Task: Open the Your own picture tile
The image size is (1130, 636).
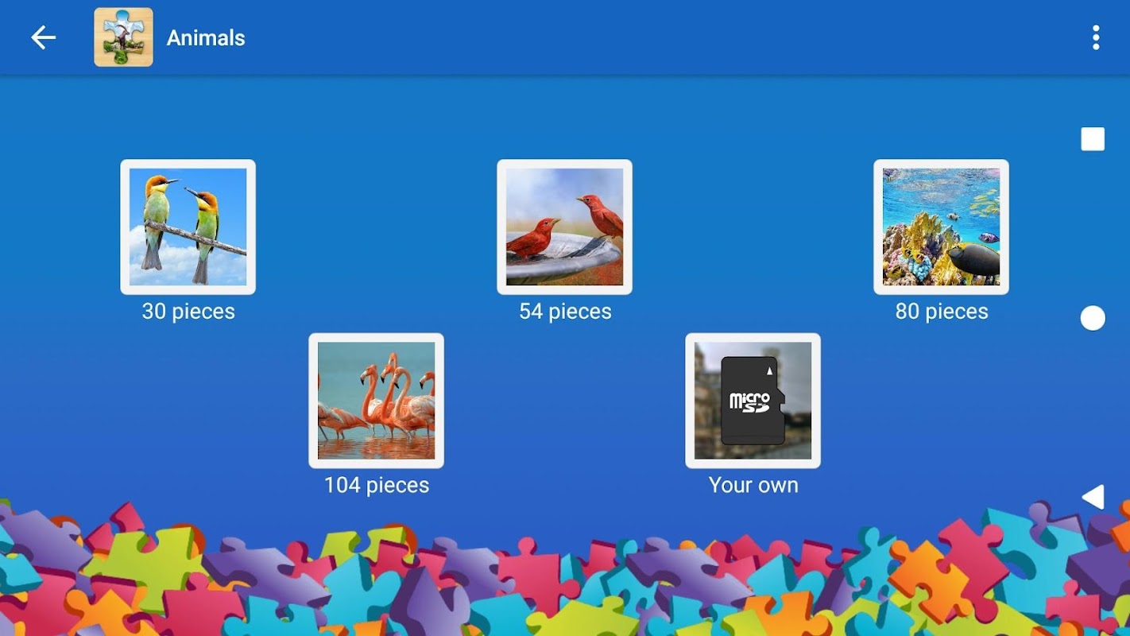Action: (753, 401)
